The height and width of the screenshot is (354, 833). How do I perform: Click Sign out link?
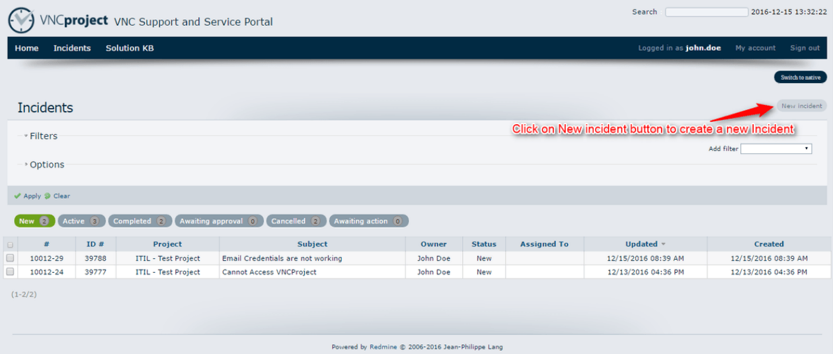805,48
